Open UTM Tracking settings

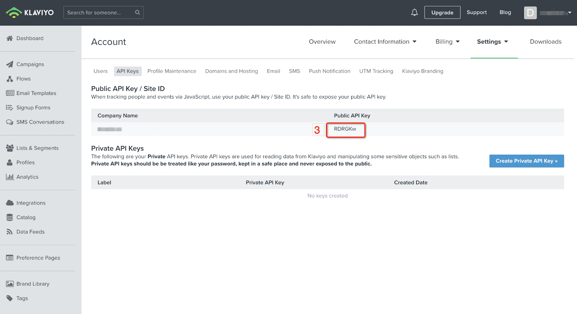click(376, 71)
